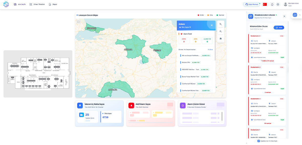The height and width of the screenshot is (145, 302).
Task: Open the settings gear icon
Action: click(278, 4)
